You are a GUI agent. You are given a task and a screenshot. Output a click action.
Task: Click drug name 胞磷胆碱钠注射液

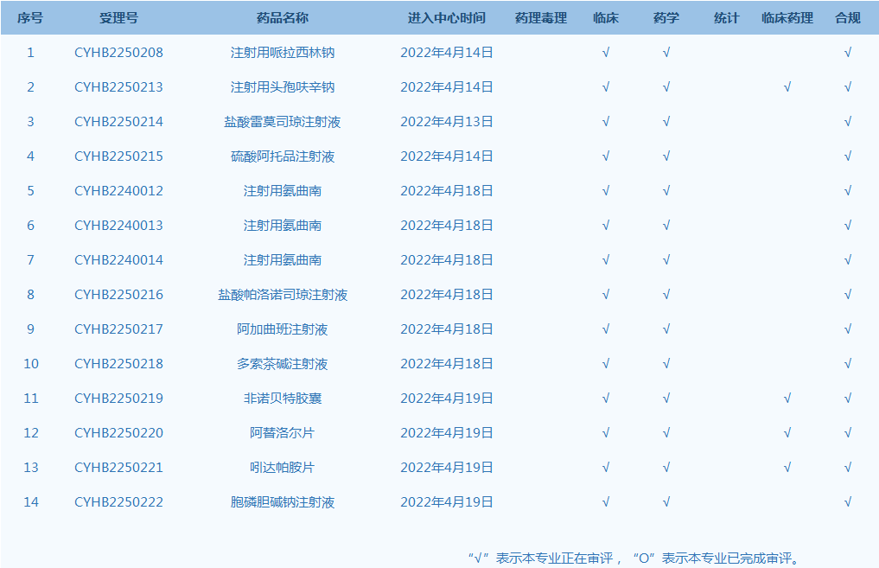tap(283, 502)
